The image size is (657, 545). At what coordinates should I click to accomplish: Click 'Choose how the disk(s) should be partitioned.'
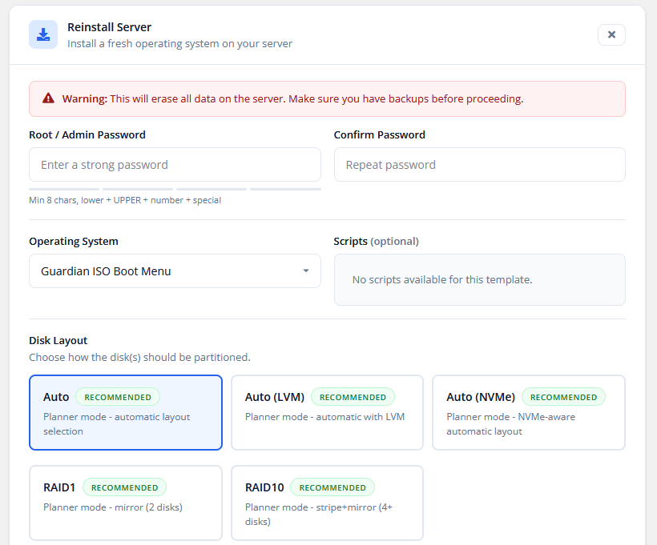pyautogui.click(x=139, y=357)
